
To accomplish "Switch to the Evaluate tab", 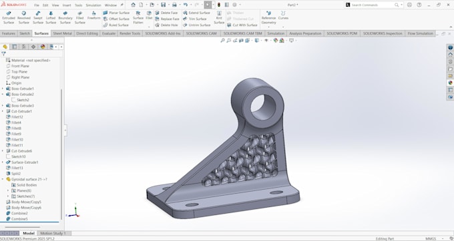I will coord(109,33).
